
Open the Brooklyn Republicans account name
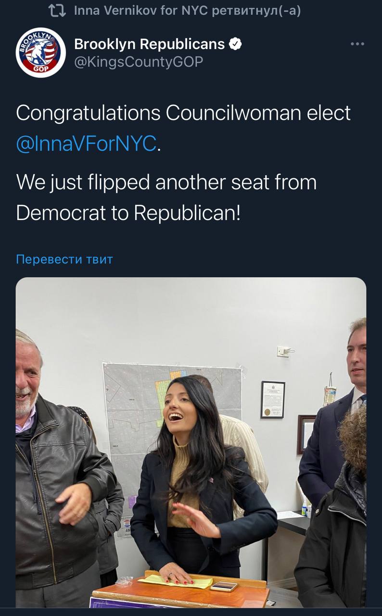[x=149, y=44]
